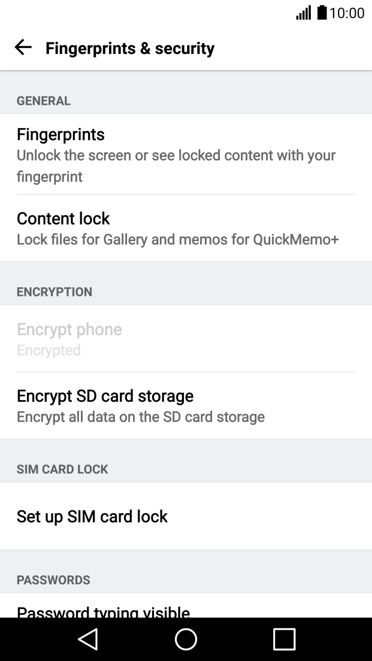Tap the clock in the status bar
This screenshot has width=372, height=661.
point(348,11)
